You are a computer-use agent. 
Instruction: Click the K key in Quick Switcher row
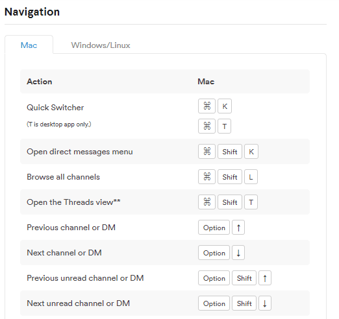(225, 106)
